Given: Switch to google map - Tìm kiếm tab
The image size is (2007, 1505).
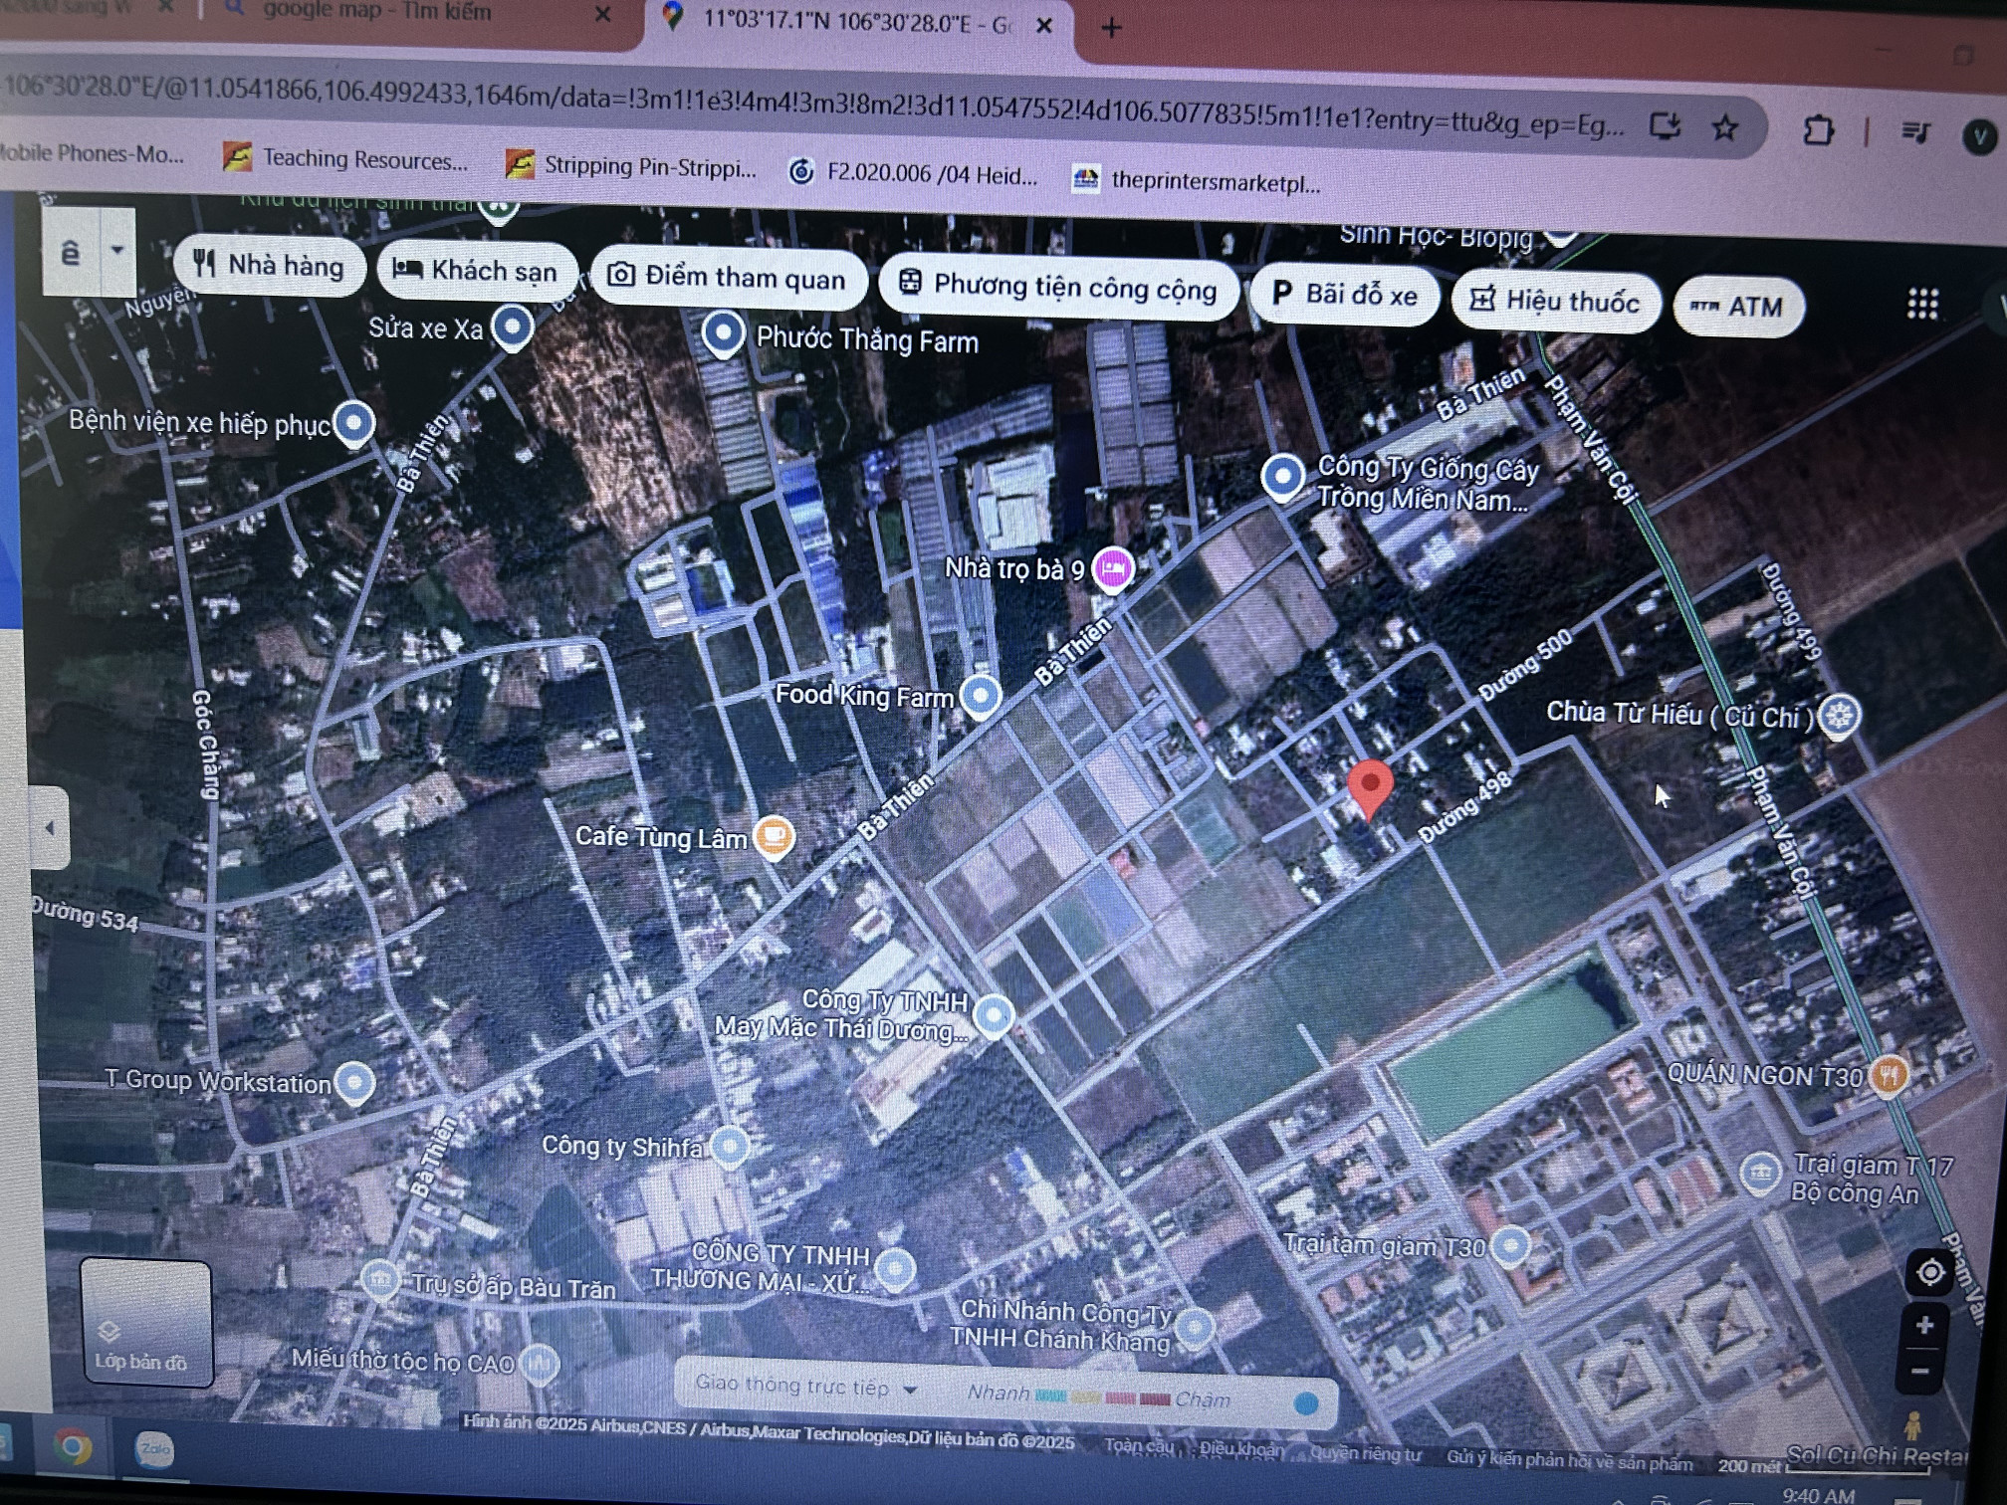Looking at the screenshot, I should pyautogui.click(x=376, y=11).
